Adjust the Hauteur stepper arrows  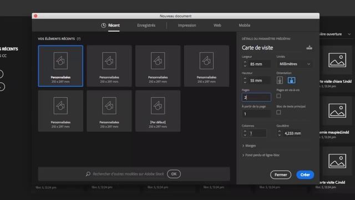[x=245, y=80]
